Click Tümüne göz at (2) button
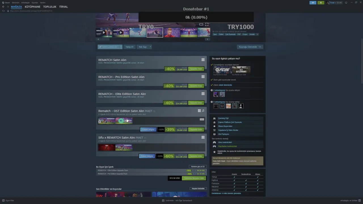This screenshot has height=204, width=363. pyautogui.click(x=198, y=167)
